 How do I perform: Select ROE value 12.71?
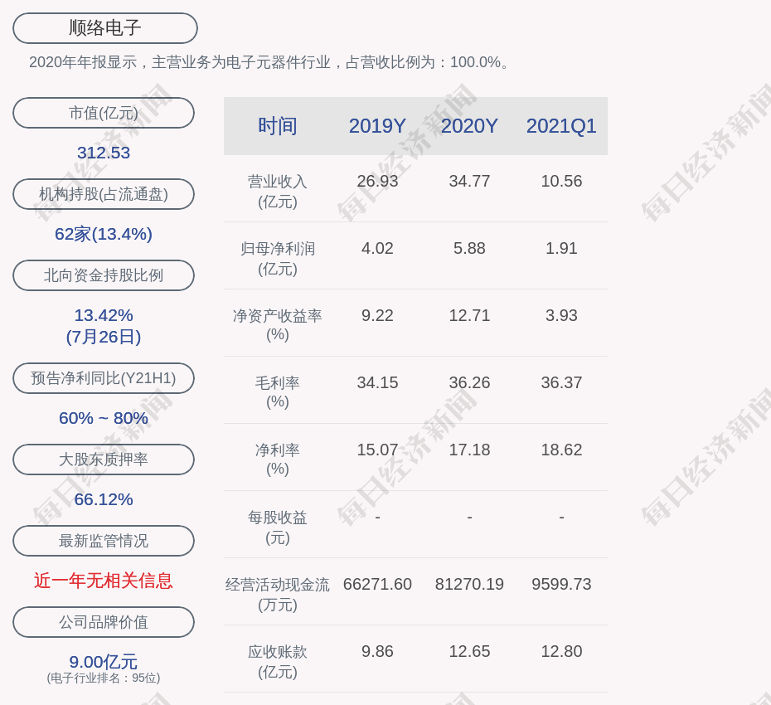pyautogui.click(x=469, y=315)
